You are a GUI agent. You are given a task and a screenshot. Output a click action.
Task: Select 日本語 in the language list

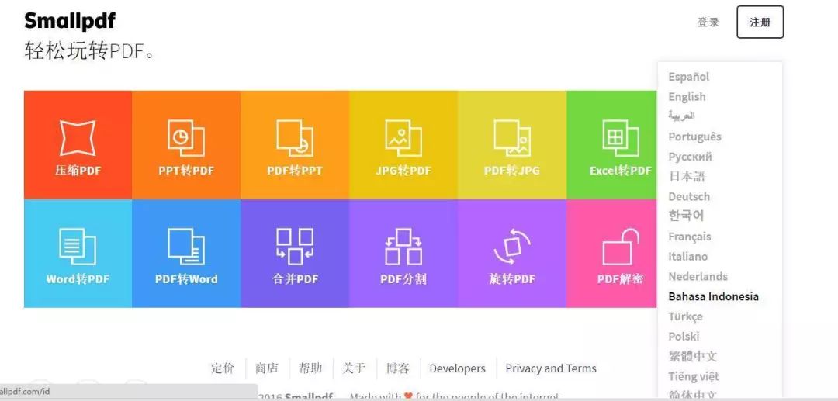tap(687, 176)
